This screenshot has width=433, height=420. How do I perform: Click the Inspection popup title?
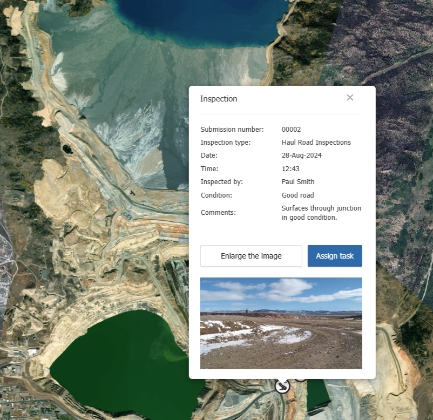tap(219, 99)
